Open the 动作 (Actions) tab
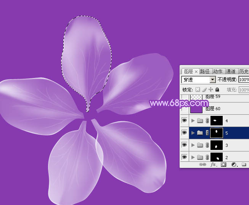The height and width of the screenshot is (205, 249). click(218, 71)
